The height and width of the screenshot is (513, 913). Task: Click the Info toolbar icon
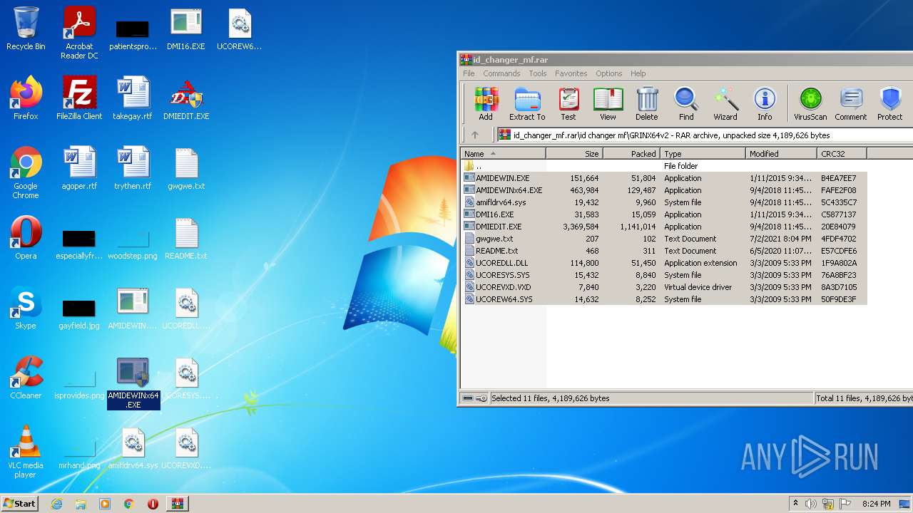tap(765, 104)
